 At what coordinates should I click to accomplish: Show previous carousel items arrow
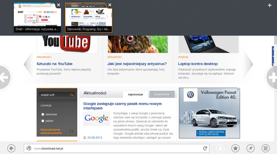25,64
